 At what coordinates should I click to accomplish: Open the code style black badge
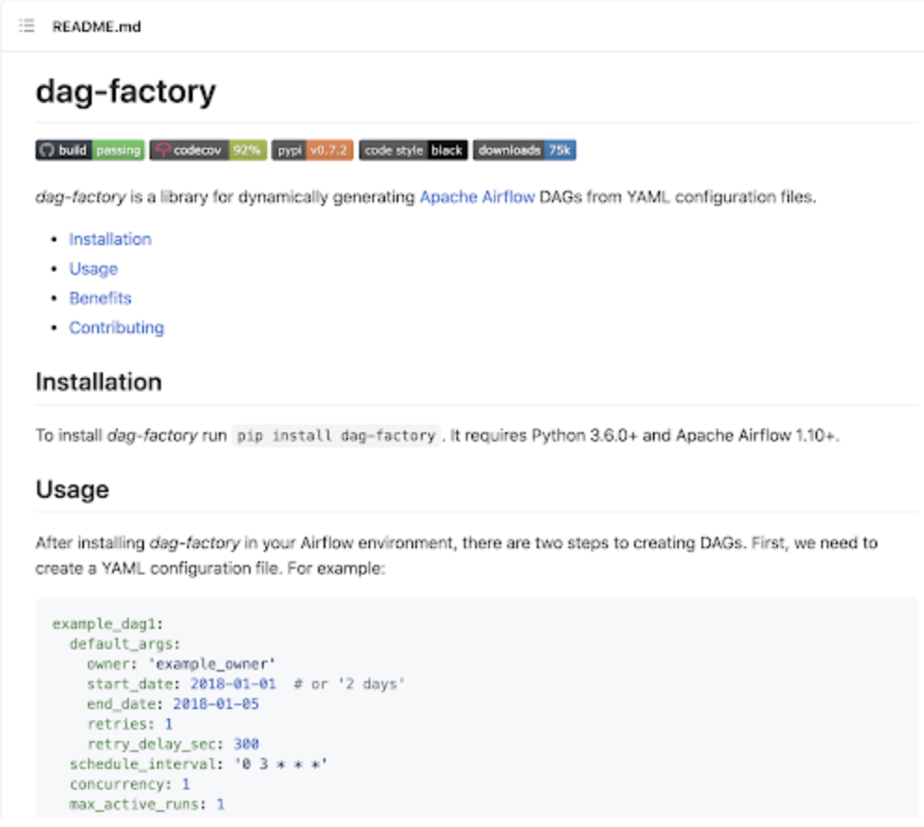click(413, 150)
